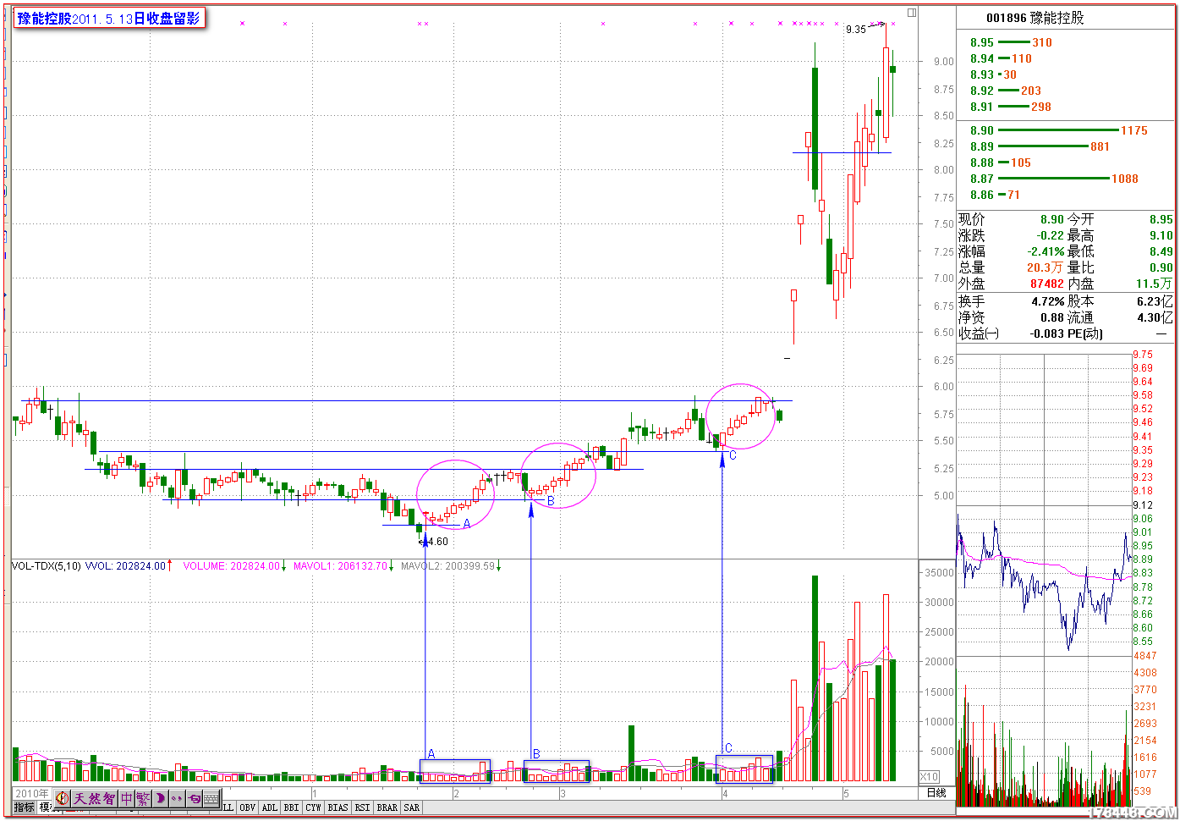Click the 9.35 high price label
This screenshot has height=821, width=1180.
tap(856, 30)
